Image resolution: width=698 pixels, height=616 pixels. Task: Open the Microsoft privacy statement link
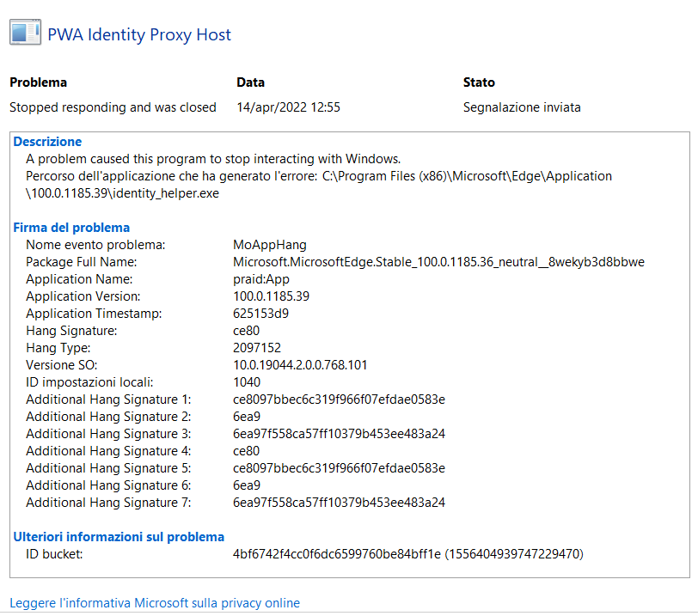pyautogui.click(x=155, y=603)
